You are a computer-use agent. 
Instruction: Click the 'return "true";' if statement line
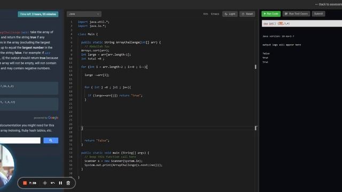tap(115, 95)
